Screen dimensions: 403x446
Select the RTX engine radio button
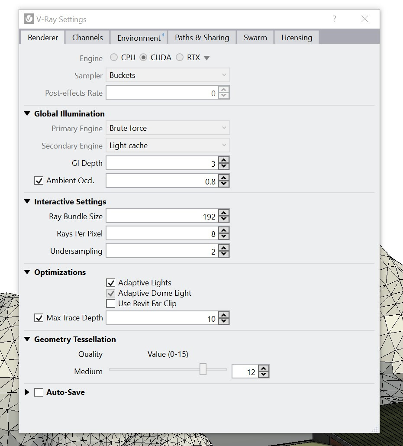(180, 58)
